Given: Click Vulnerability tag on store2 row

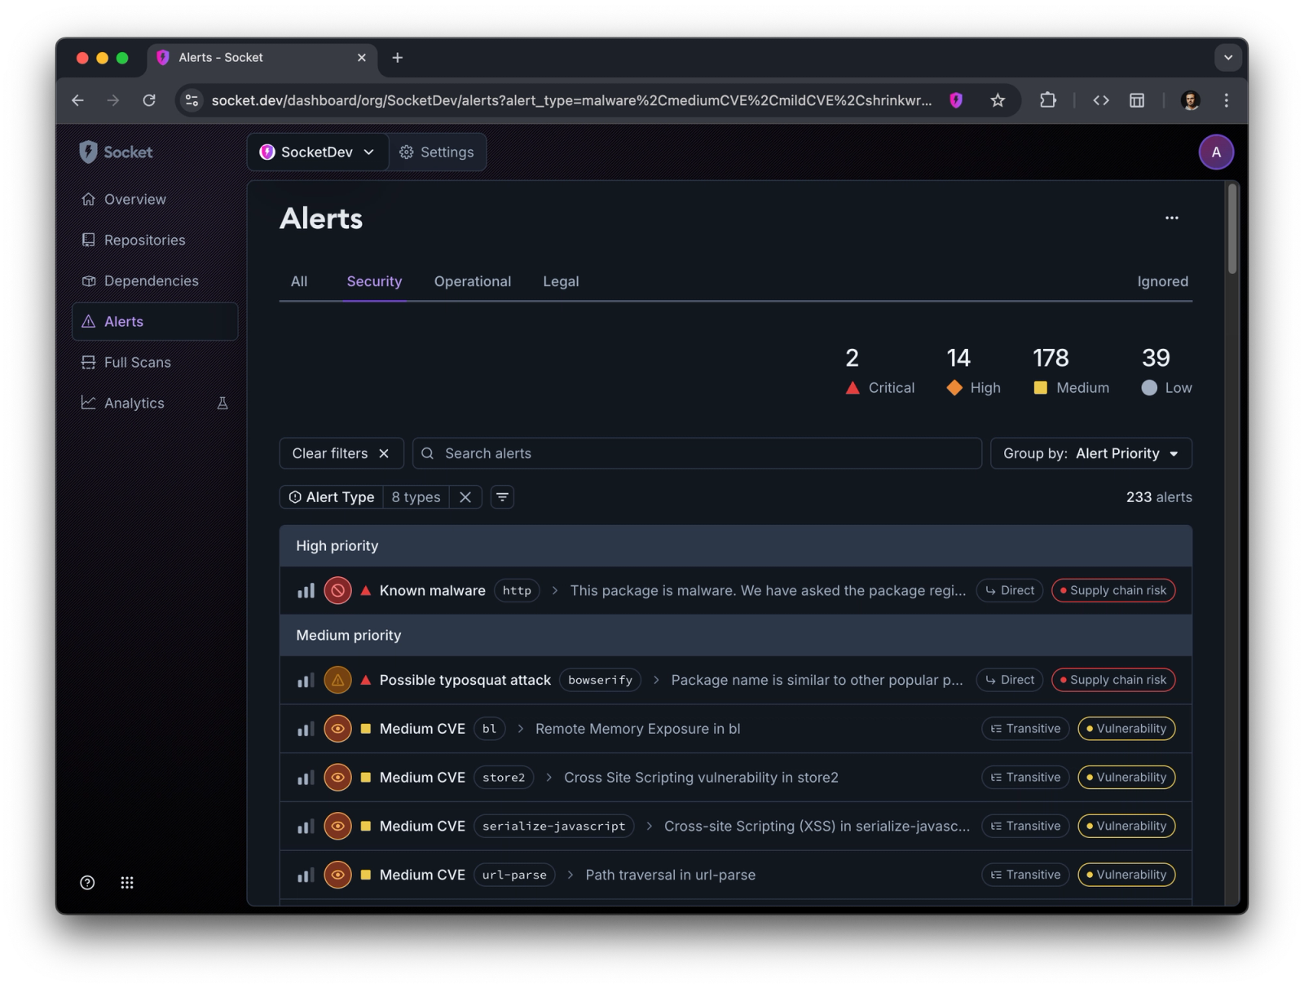Looking at the screenshot, I should pyautogui.click(x=1126, y=778).
